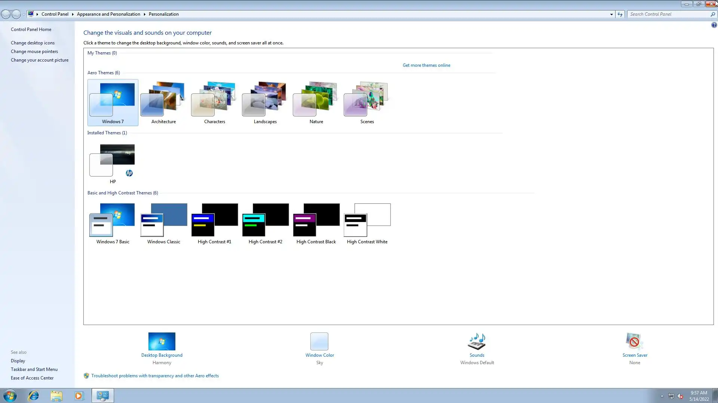The image size is (718, 403).
Task: Go to Control Panel breadcrumb item
Action: (x=55, y=14)
